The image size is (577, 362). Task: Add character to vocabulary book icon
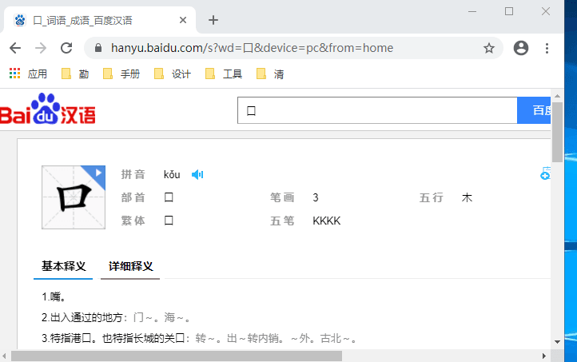tap(545, 173)
